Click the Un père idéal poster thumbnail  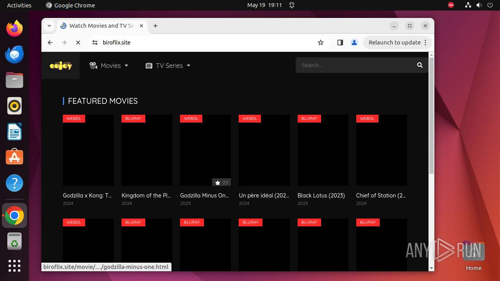264,150
